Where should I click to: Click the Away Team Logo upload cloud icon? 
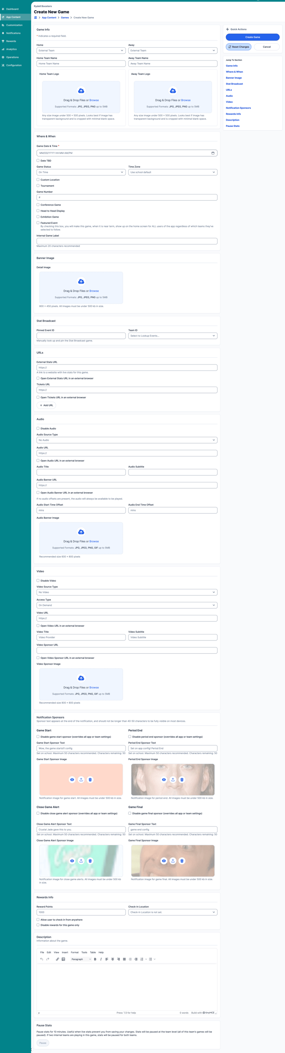click(173, 91)
